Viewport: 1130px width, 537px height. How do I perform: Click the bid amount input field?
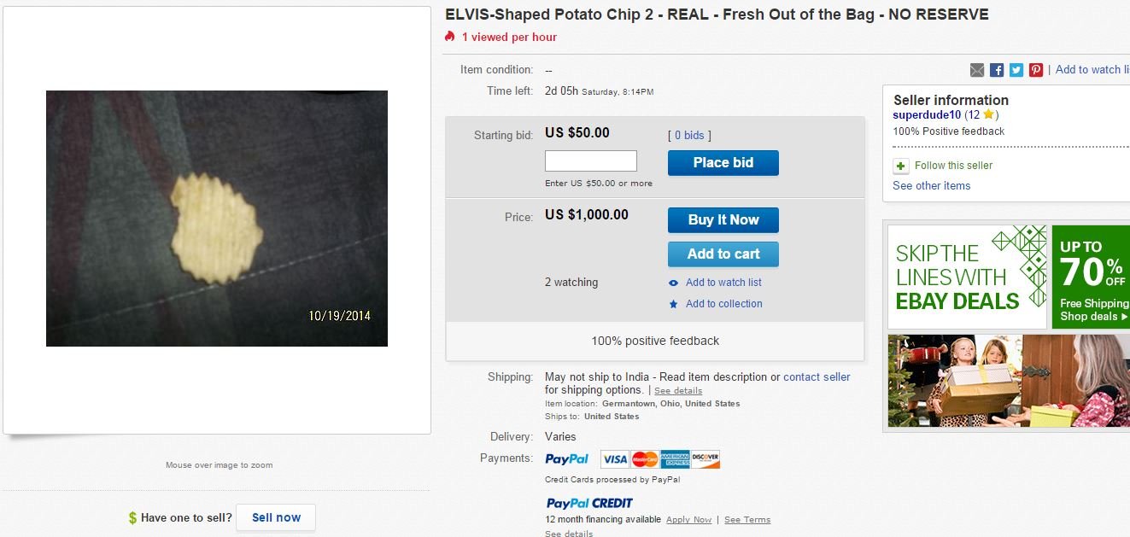(x=590, y=161)
